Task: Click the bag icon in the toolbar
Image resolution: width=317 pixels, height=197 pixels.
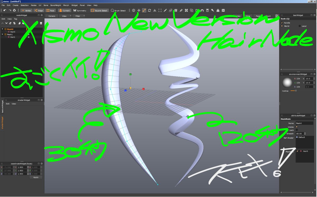Action: tap(218, 11)
